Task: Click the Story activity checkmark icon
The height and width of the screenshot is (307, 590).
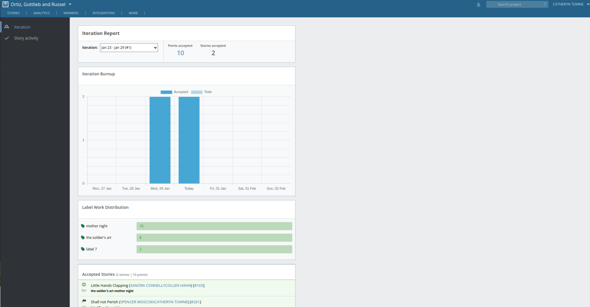Action: coord(7,38)
